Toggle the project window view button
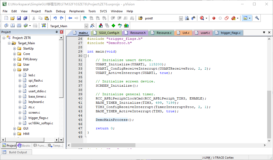 pos(245,18)
